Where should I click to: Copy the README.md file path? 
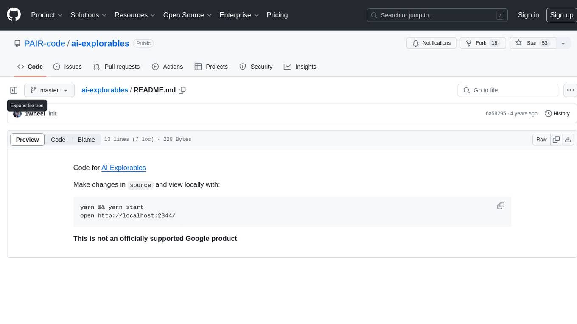[x=182, y=90]
